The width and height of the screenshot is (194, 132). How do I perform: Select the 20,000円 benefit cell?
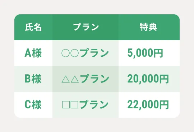(149, 79)
